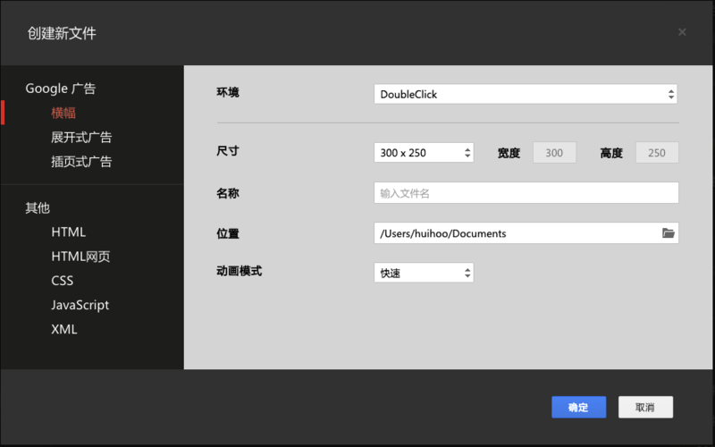The height and width of the screenshot is (447, 715).
Task: Choose CSS file type
Action: click(63, 281)
